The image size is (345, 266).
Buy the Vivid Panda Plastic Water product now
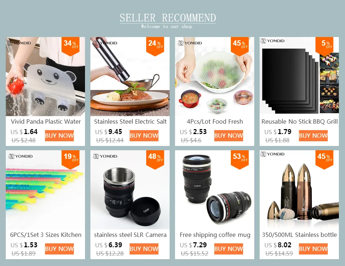(x=59, y=136)
